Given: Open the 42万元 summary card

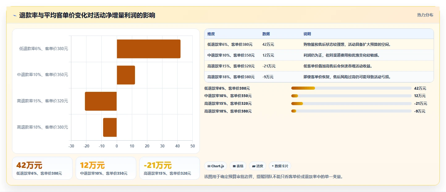Looking at the screenshot, I should [x=42, y=168].
